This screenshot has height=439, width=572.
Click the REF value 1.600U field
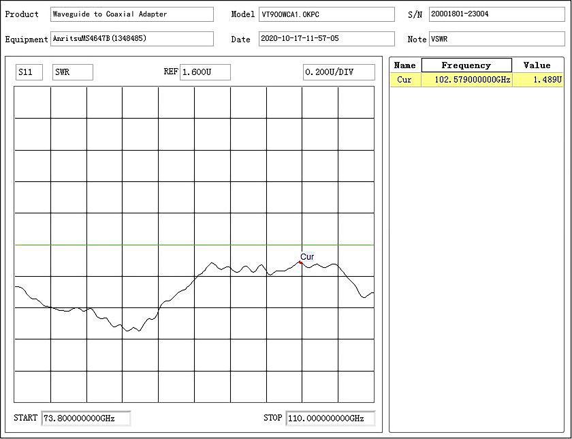point(205,72)
